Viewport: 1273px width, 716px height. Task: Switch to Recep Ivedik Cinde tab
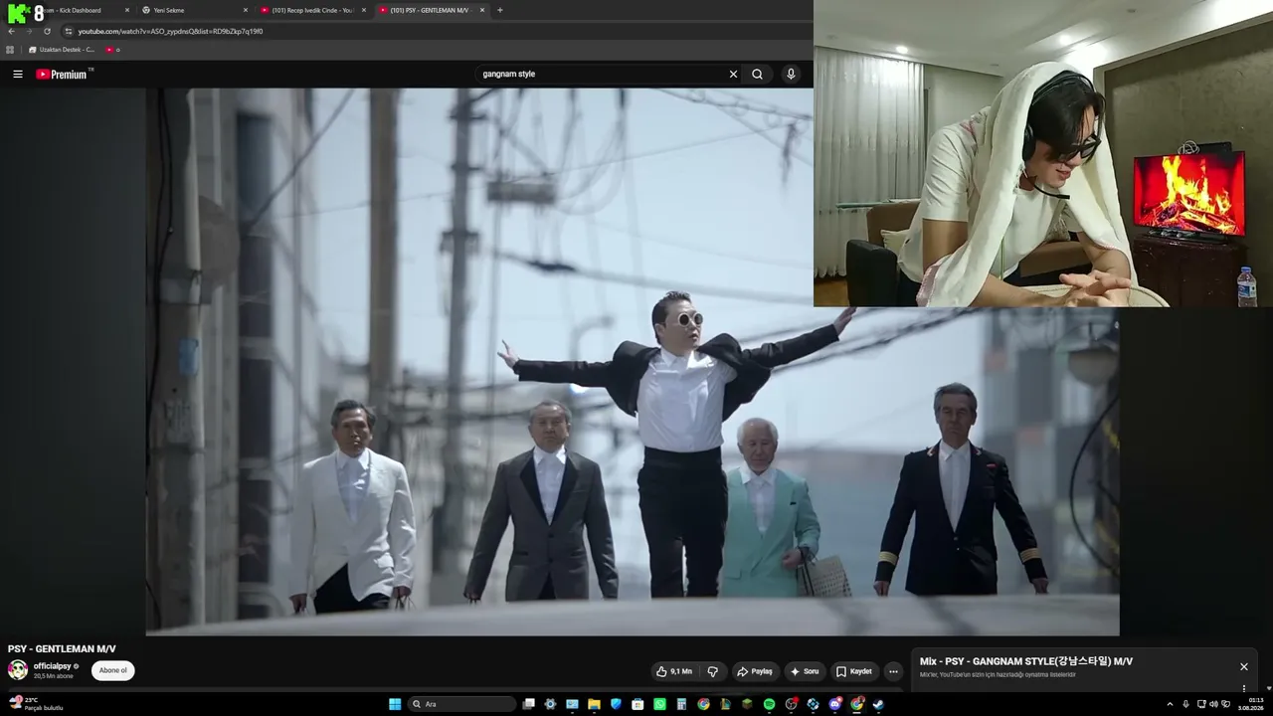click(x=312, y=10)
